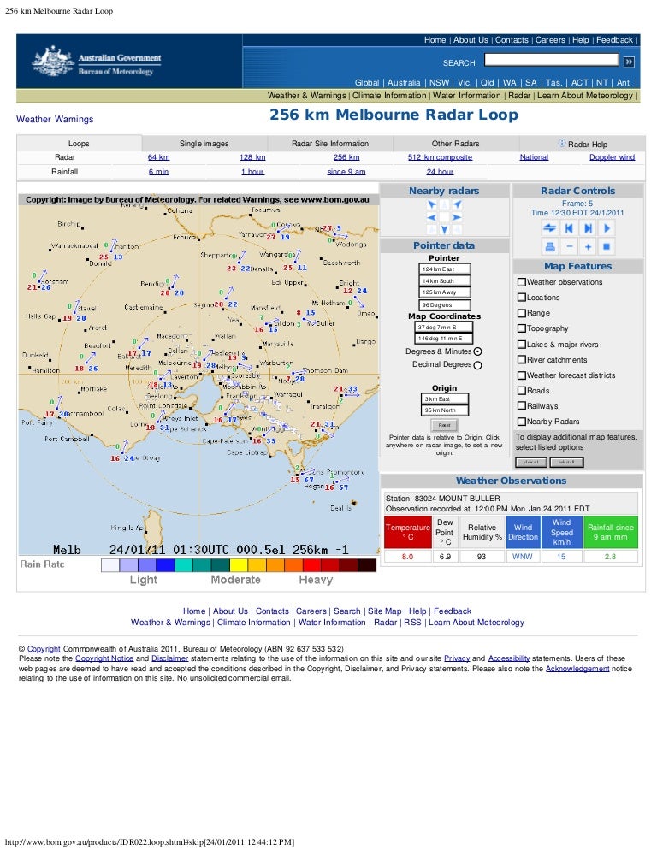Open the Disclaimer link in footer
Viewport: 657px width, 850px height.
(x=170, y=658)
